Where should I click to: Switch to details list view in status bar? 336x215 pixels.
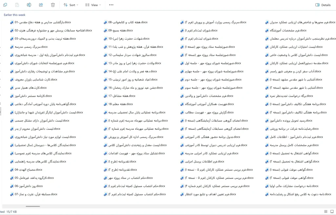click(326, 212)
